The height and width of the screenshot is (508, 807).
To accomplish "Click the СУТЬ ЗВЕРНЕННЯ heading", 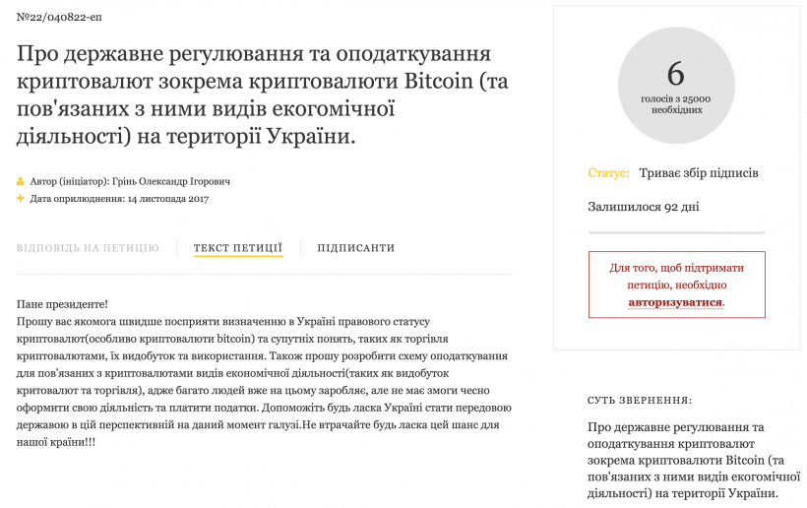I will (x=640, y=401).
